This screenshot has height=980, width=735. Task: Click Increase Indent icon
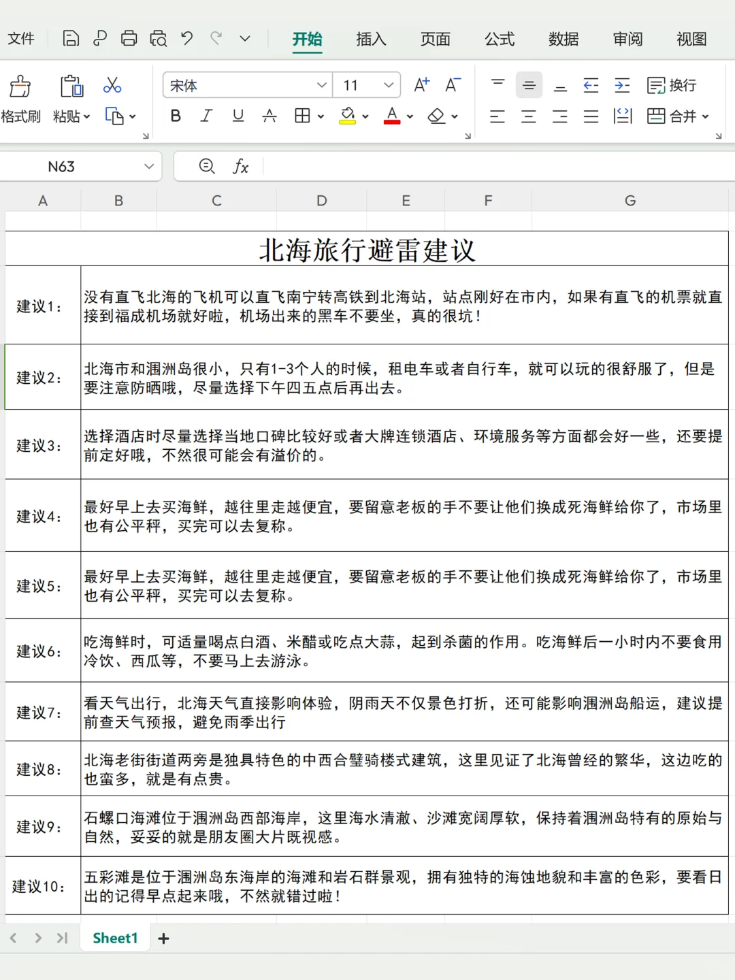(x=623, y=85)
